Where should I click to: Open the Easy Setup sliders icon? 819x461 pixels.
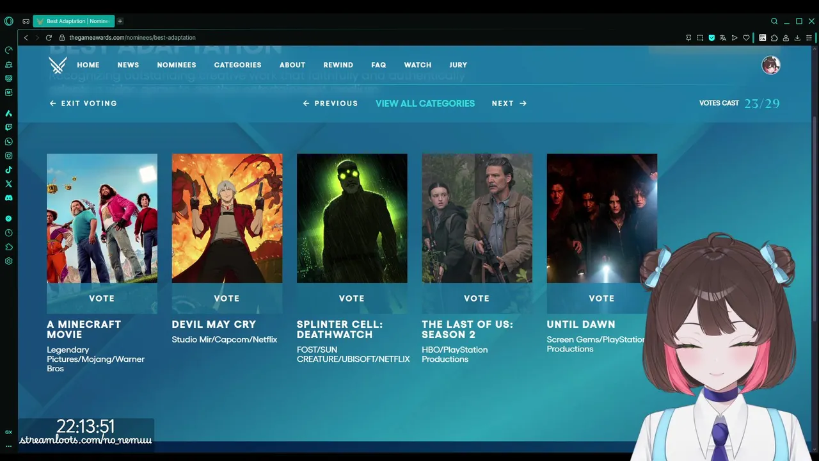[809, 38]
